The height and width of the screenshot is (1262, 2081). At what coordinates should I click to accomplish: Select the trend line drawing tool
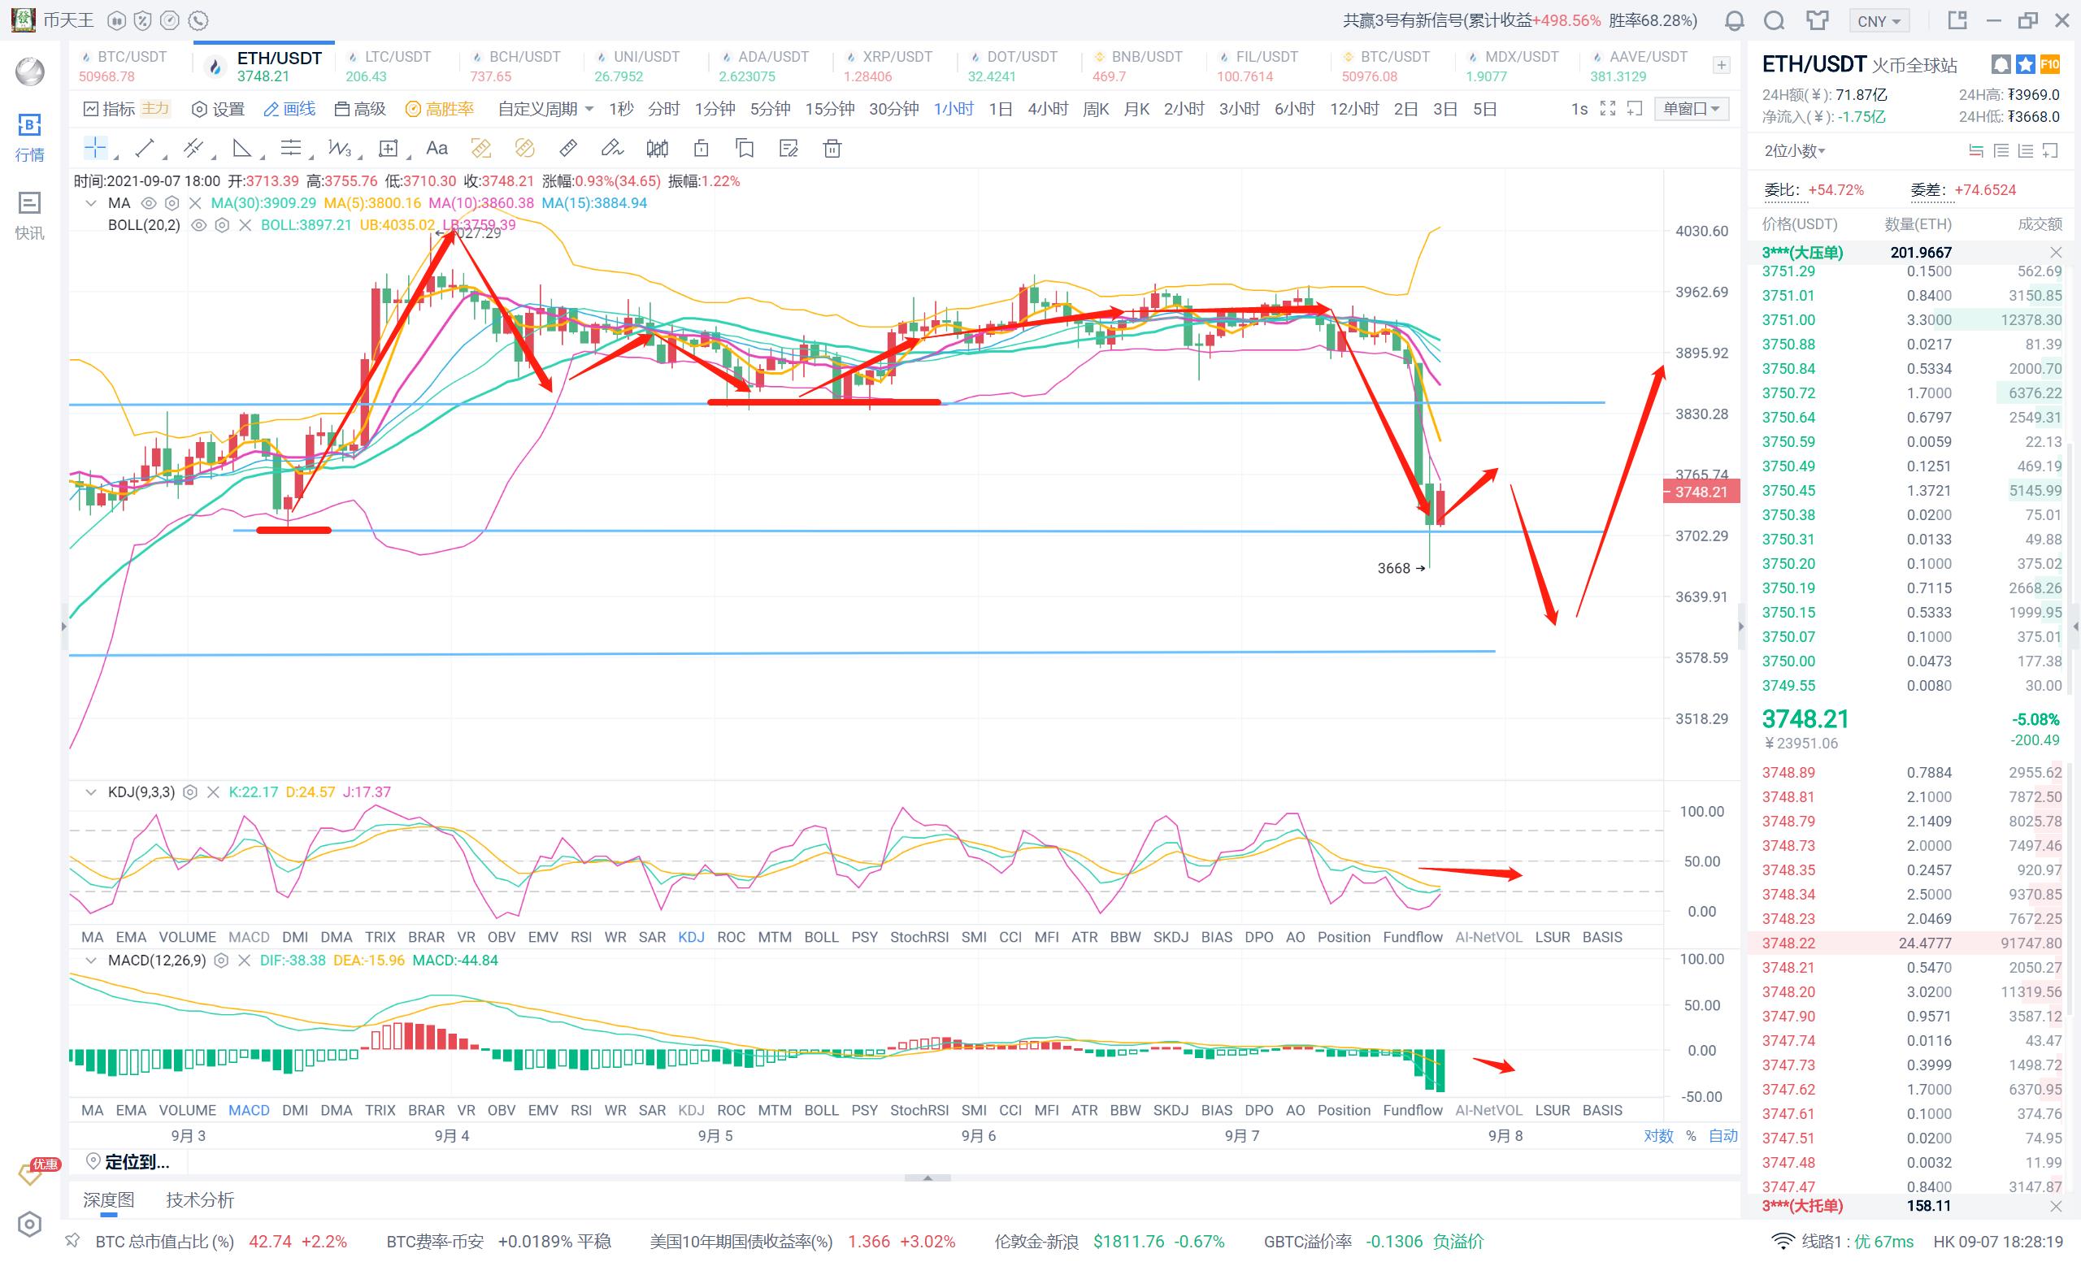(145, 149)
